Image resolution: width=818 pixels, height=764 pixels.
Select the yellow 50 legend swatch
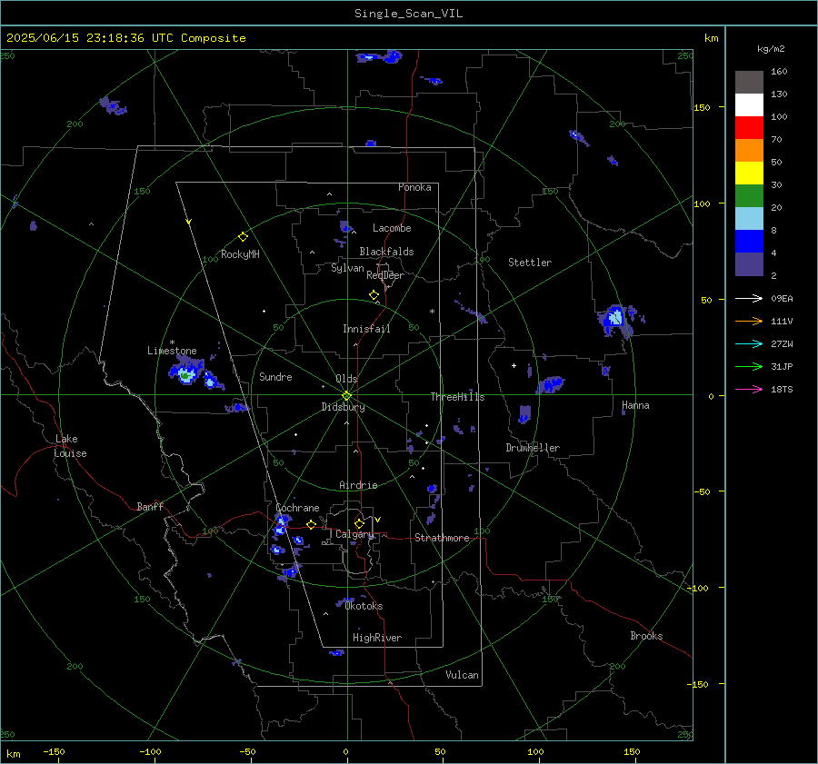point(749,174)
